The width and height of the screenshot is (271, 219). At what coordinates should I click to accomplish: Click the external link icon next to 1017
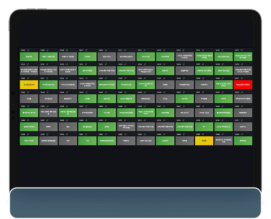pyautogui.click(x=242, y=50)
